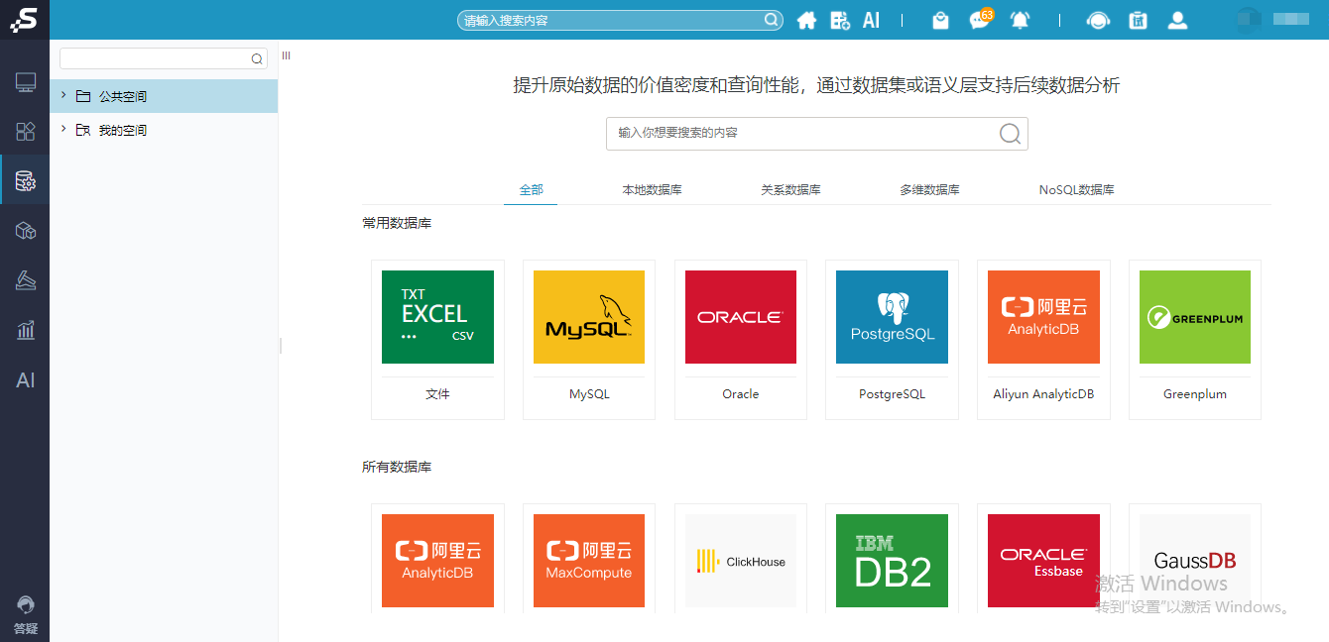Choose the MySQL database card
1329x642 pixels.
589,340
